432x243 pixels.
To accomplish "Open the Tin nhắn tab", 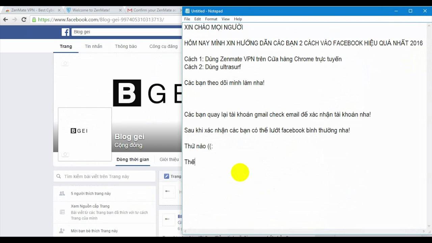I will (x=93, y=46).
